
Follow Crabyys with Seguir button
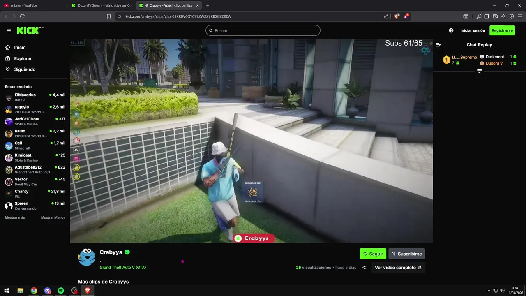pyautogui.click(x=373, y=254)
